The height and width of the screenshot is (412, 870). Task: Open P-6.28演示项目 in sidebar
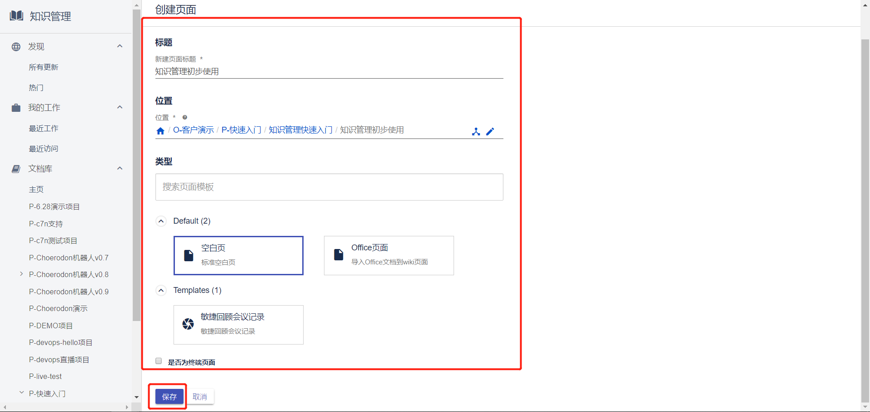pyautogui.click(x=54, y=206)
